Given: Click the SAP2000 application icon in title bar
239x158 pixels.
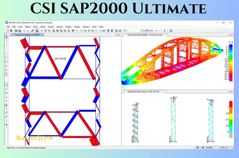Looking at the screenshot, I should [6, 23].
